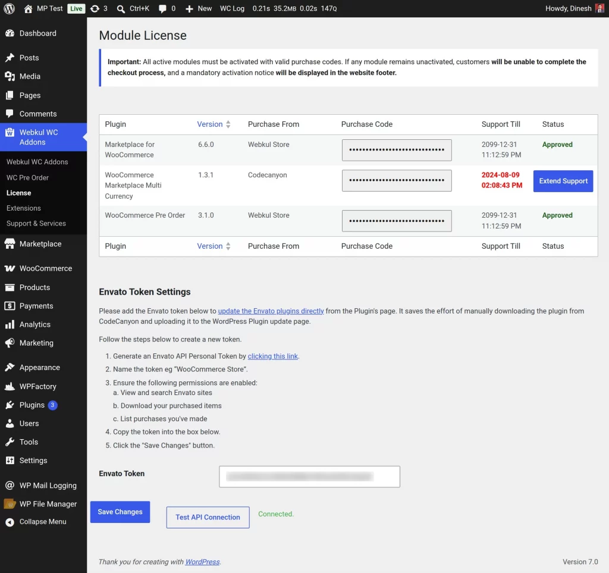Click purchase code field for WooCommerce Pre Order
The width and height of the screenshot is (609, 573).
tap(397, 221)
